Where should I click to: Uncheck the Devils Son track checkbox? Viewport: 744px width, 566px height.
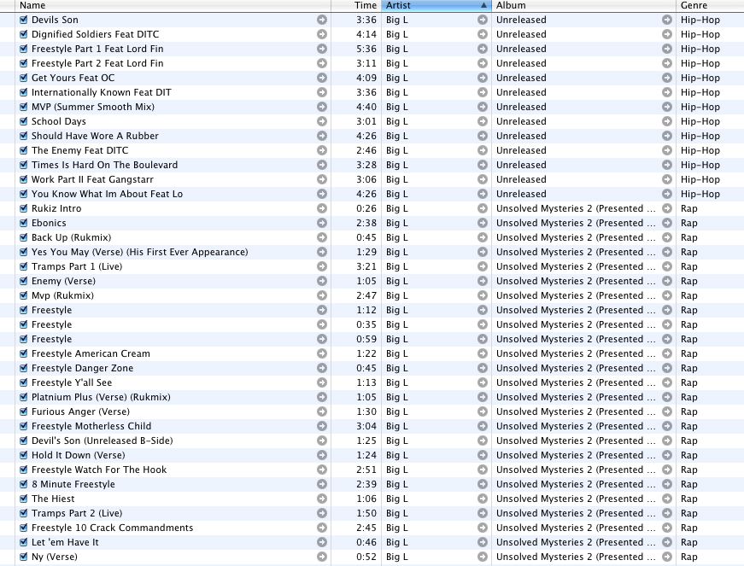[x=23, y=20]
